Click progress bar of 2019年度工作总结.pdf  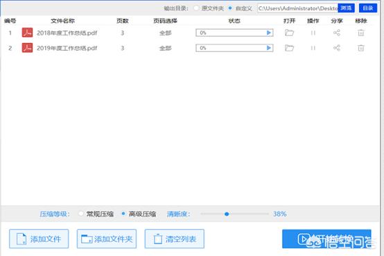(x=234, y=48)
